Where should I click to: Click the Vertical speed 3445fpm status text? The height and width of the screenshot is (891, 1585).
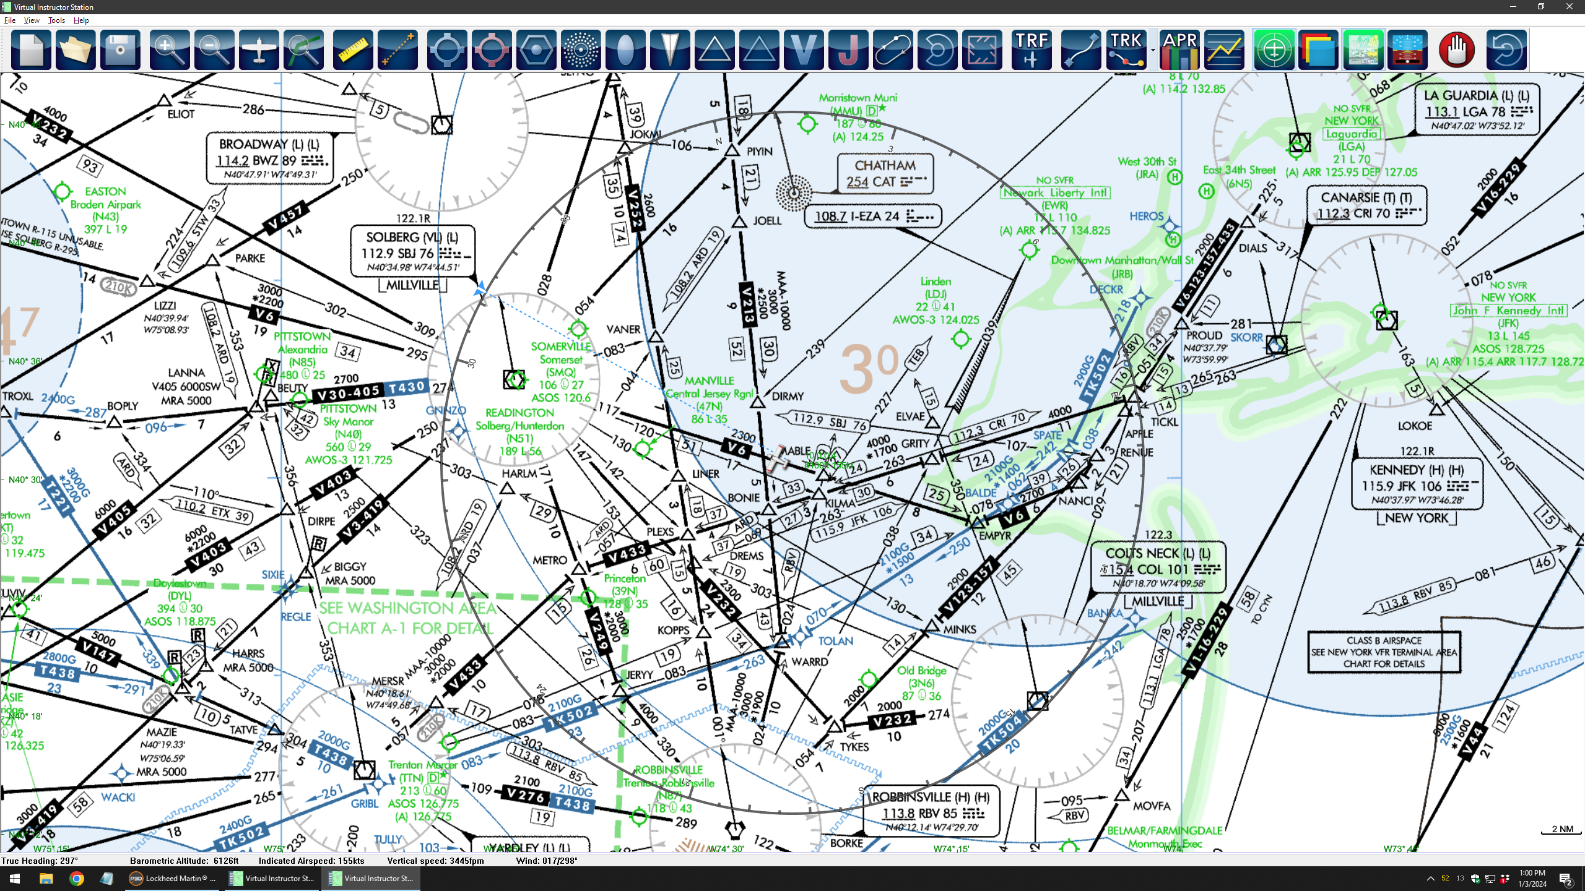[x=436, y=861]
